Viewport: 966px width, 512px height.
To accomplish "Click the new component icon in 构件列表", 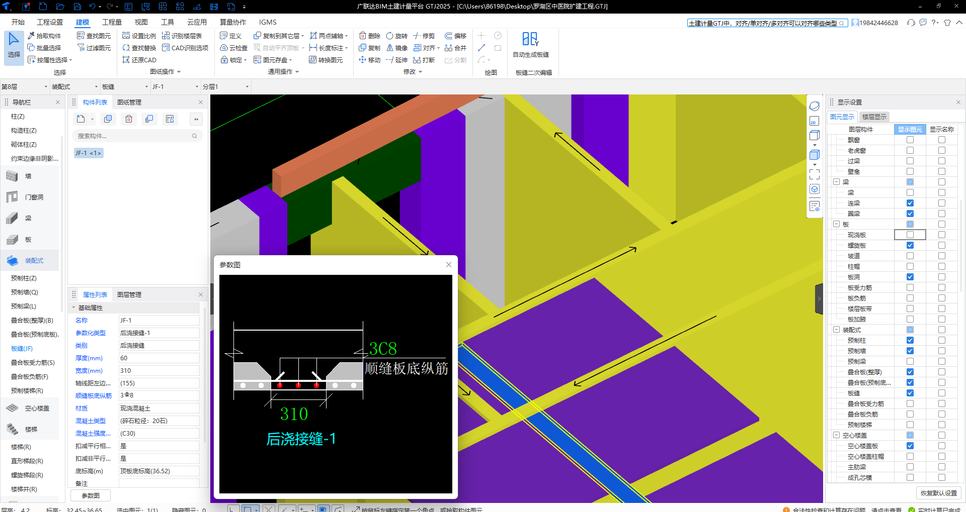I will [81, 119].
